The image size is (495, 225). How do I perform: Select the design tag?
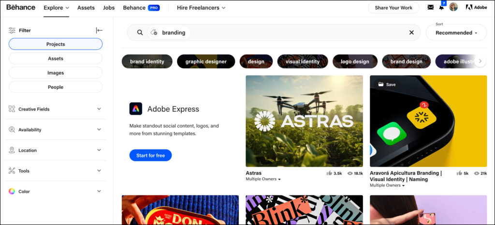256,61
